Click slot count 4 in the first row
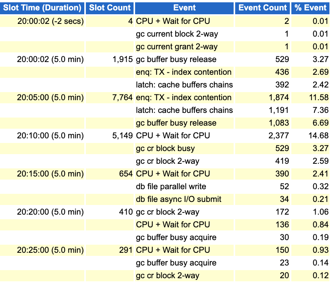 click(x=130, y=21)
